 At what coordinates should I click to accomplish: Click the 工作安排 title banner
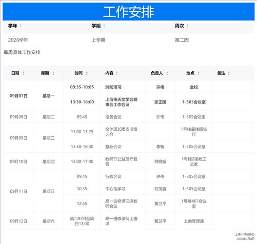(x=129, y=12)
